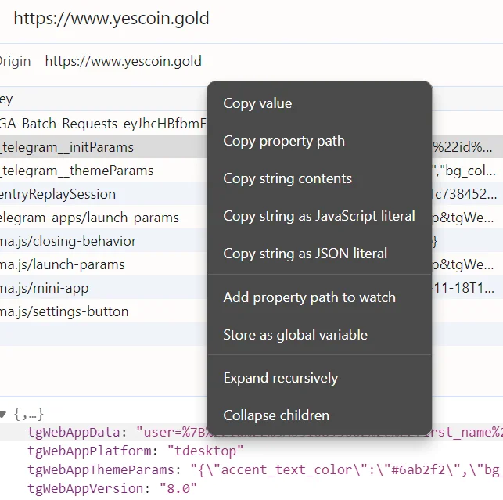Click the c738452... value cell

(465, 194)
